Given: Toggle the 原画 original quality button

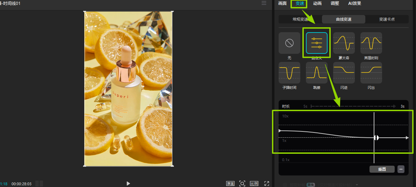Looking at the screenshot, I should click(x=230, y=184).
